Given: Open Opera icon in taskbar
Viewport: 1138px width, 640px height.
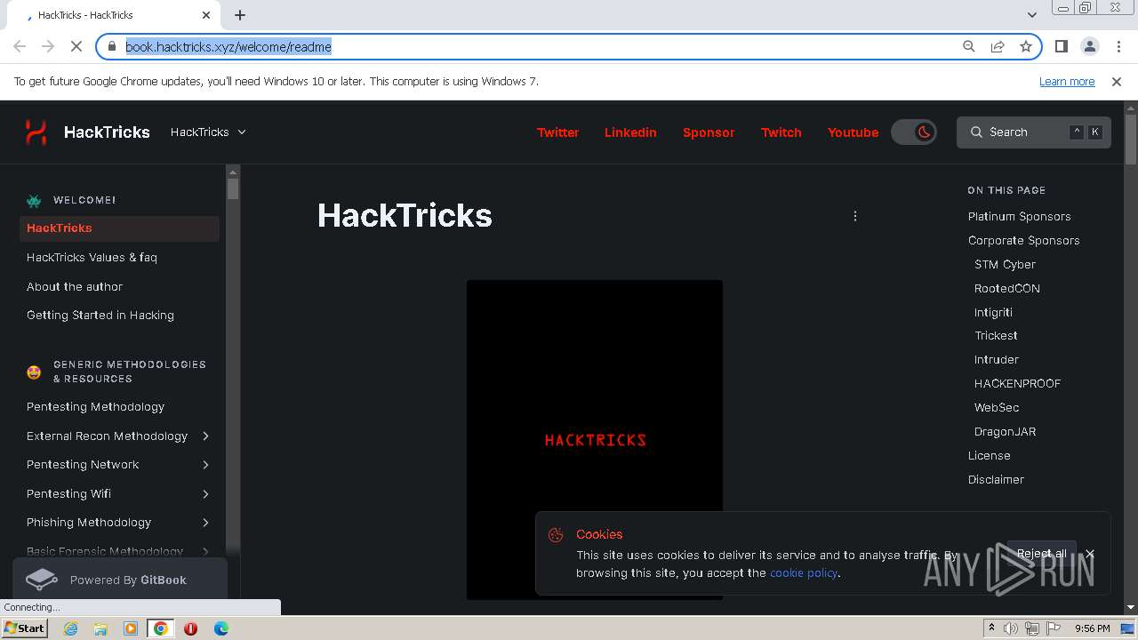Looking at the screenshot, I should 190,628.
